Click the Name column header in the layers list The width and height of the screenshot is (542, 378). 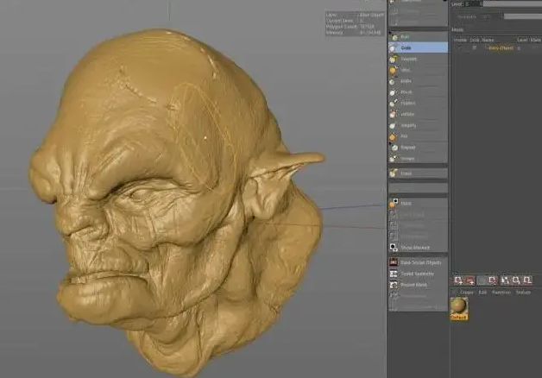[x=488, y=40]
